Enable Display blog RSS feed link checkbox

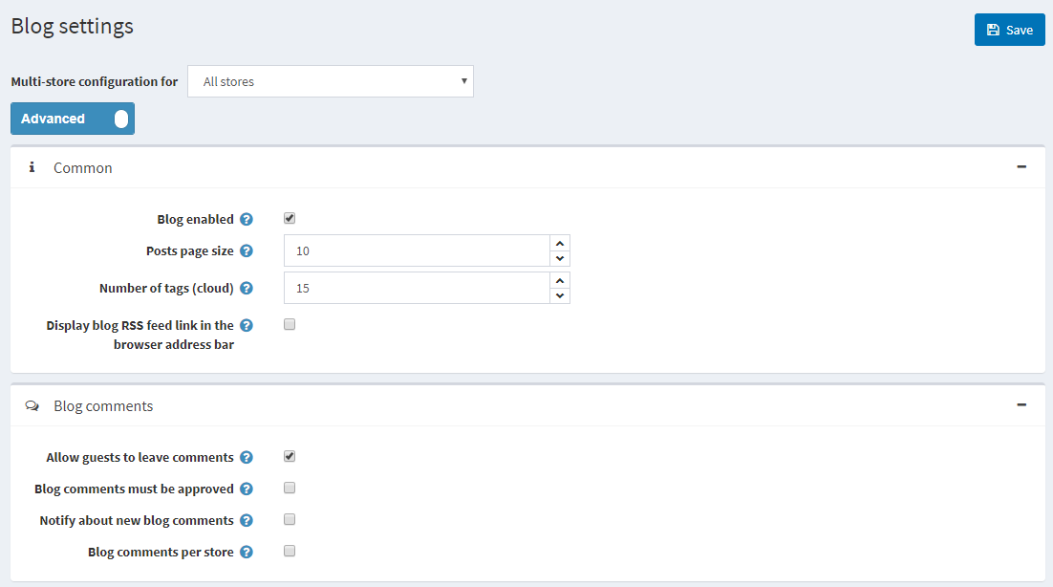point(290,325)
